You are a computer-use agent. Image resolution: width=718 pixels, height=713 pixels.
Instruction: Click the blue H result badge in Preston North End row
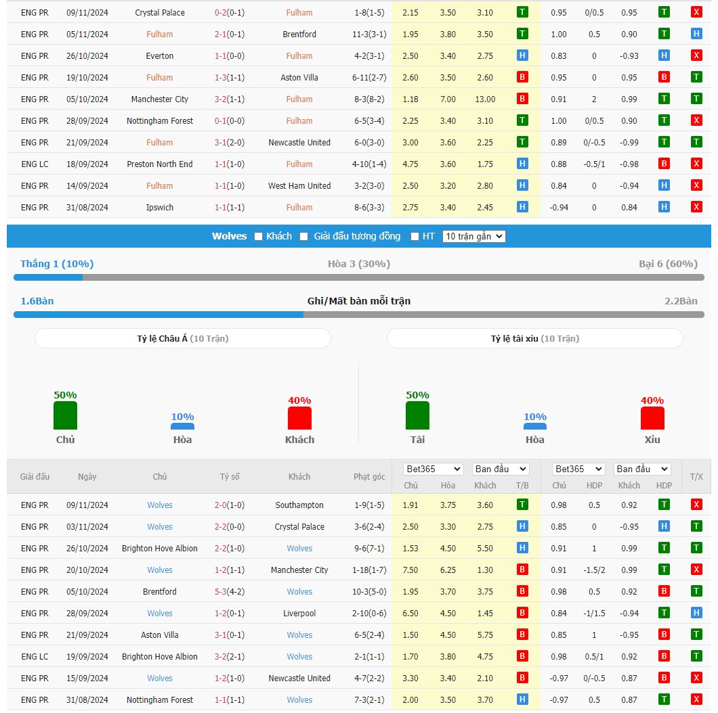coord(522,164)
